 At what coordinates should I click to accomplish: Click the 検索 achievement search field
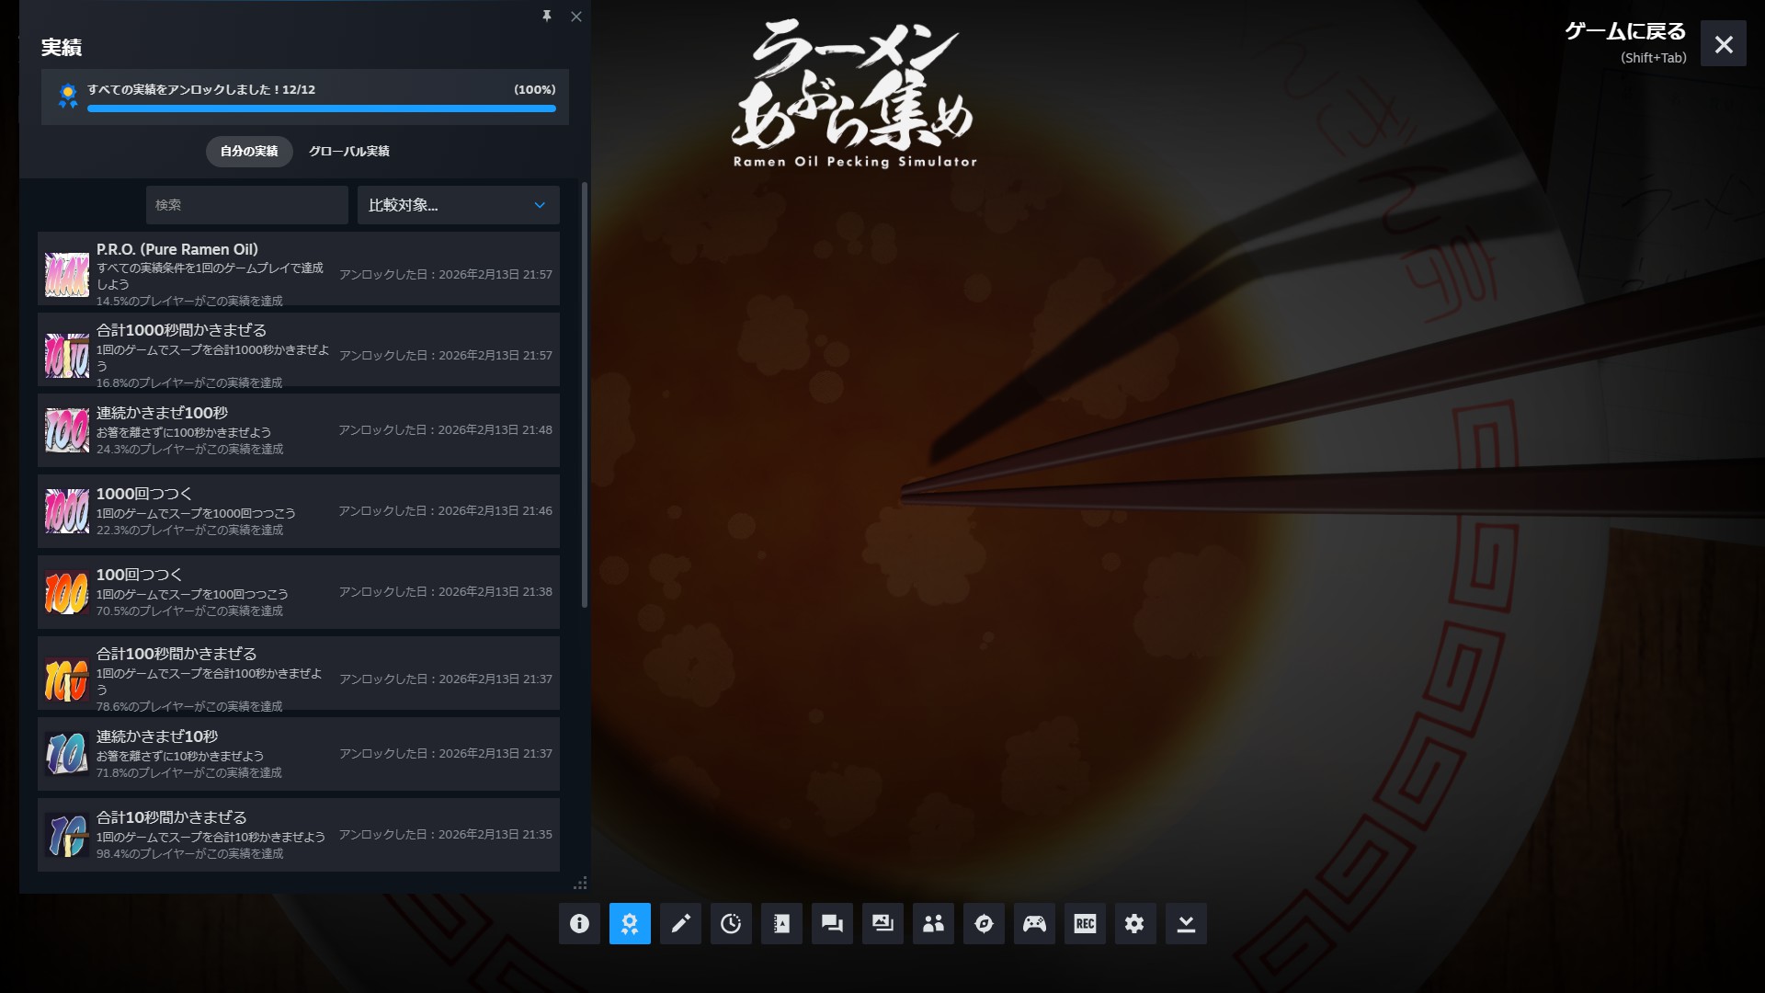coord(246,205)
